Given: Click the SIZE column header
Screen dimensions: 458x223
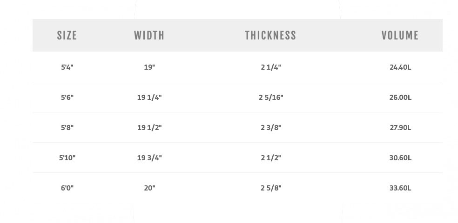Looking at the screenshot, I should 67,35.
